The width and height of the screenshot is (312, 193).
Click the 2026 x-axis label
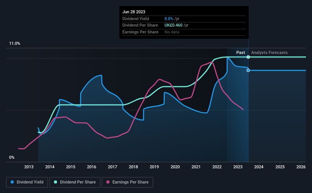click(x=301, y=167)
